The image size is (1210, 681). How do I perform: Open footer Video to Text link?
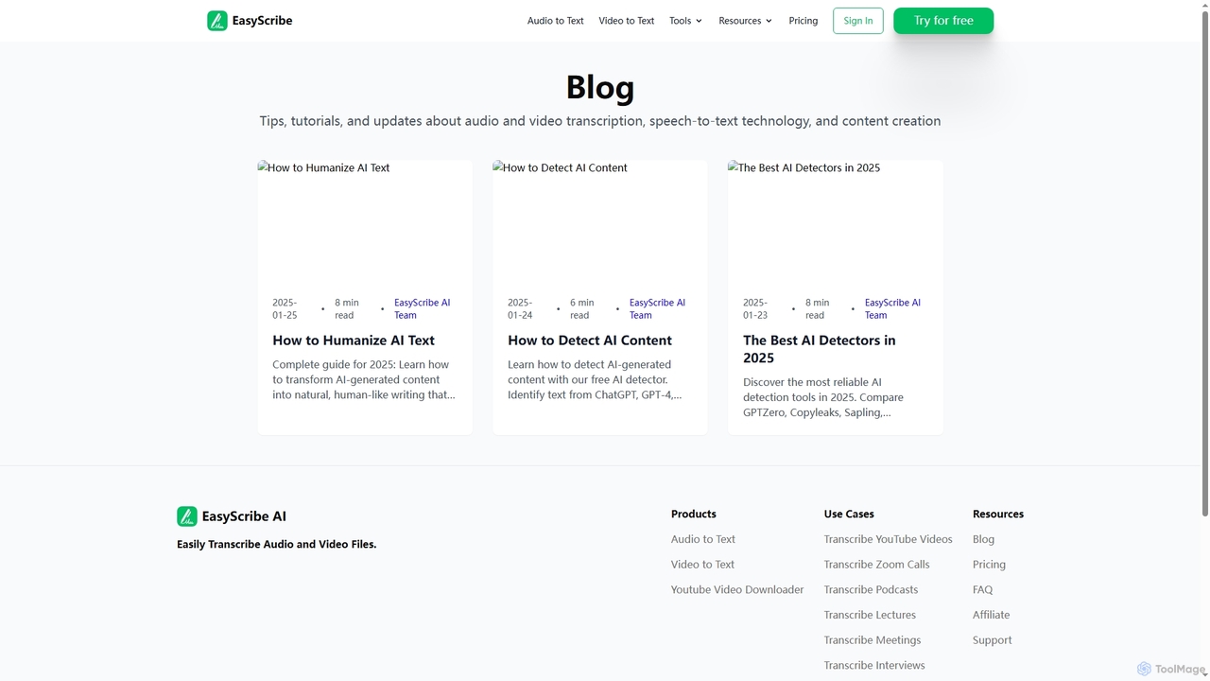click(702, 565)
